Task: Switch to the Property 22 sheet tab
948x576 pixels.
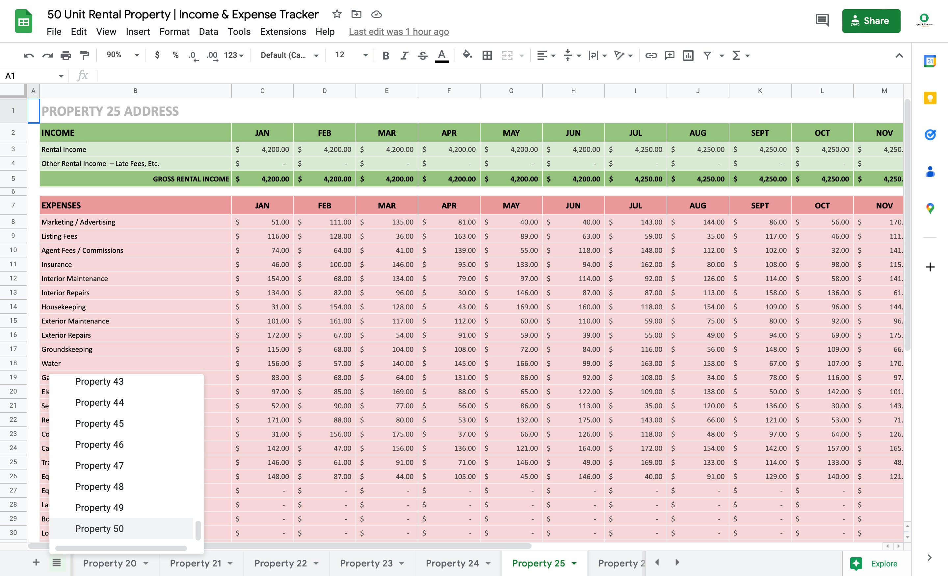Action: click(281, 563)
